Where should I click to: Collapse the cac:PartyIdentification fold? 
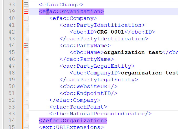click(26, 25)
